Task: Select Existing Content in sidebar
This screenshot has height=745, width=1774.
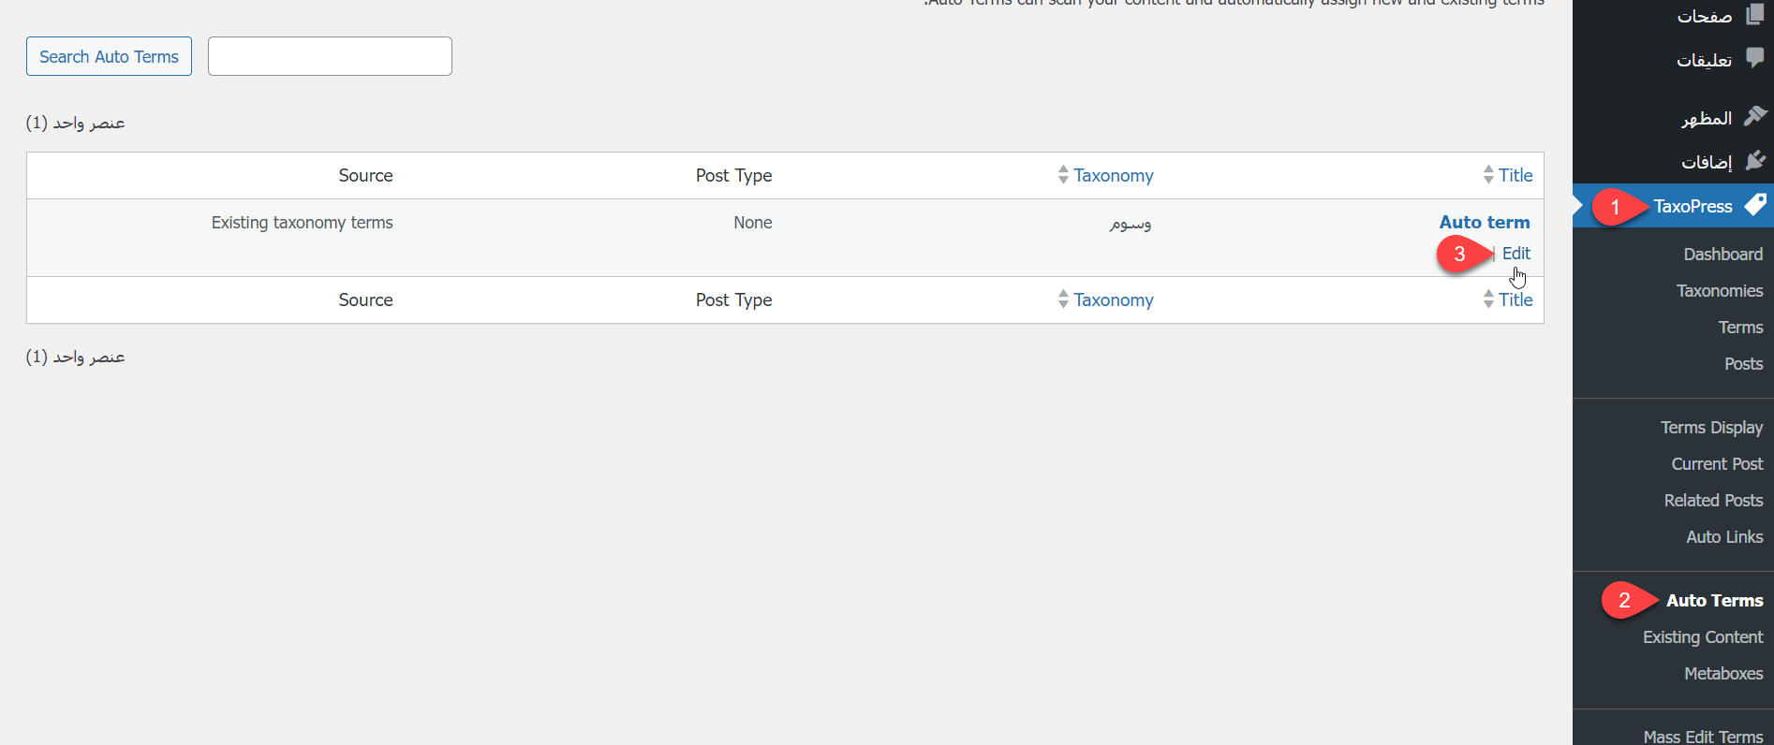Action: pos(1702,637)
